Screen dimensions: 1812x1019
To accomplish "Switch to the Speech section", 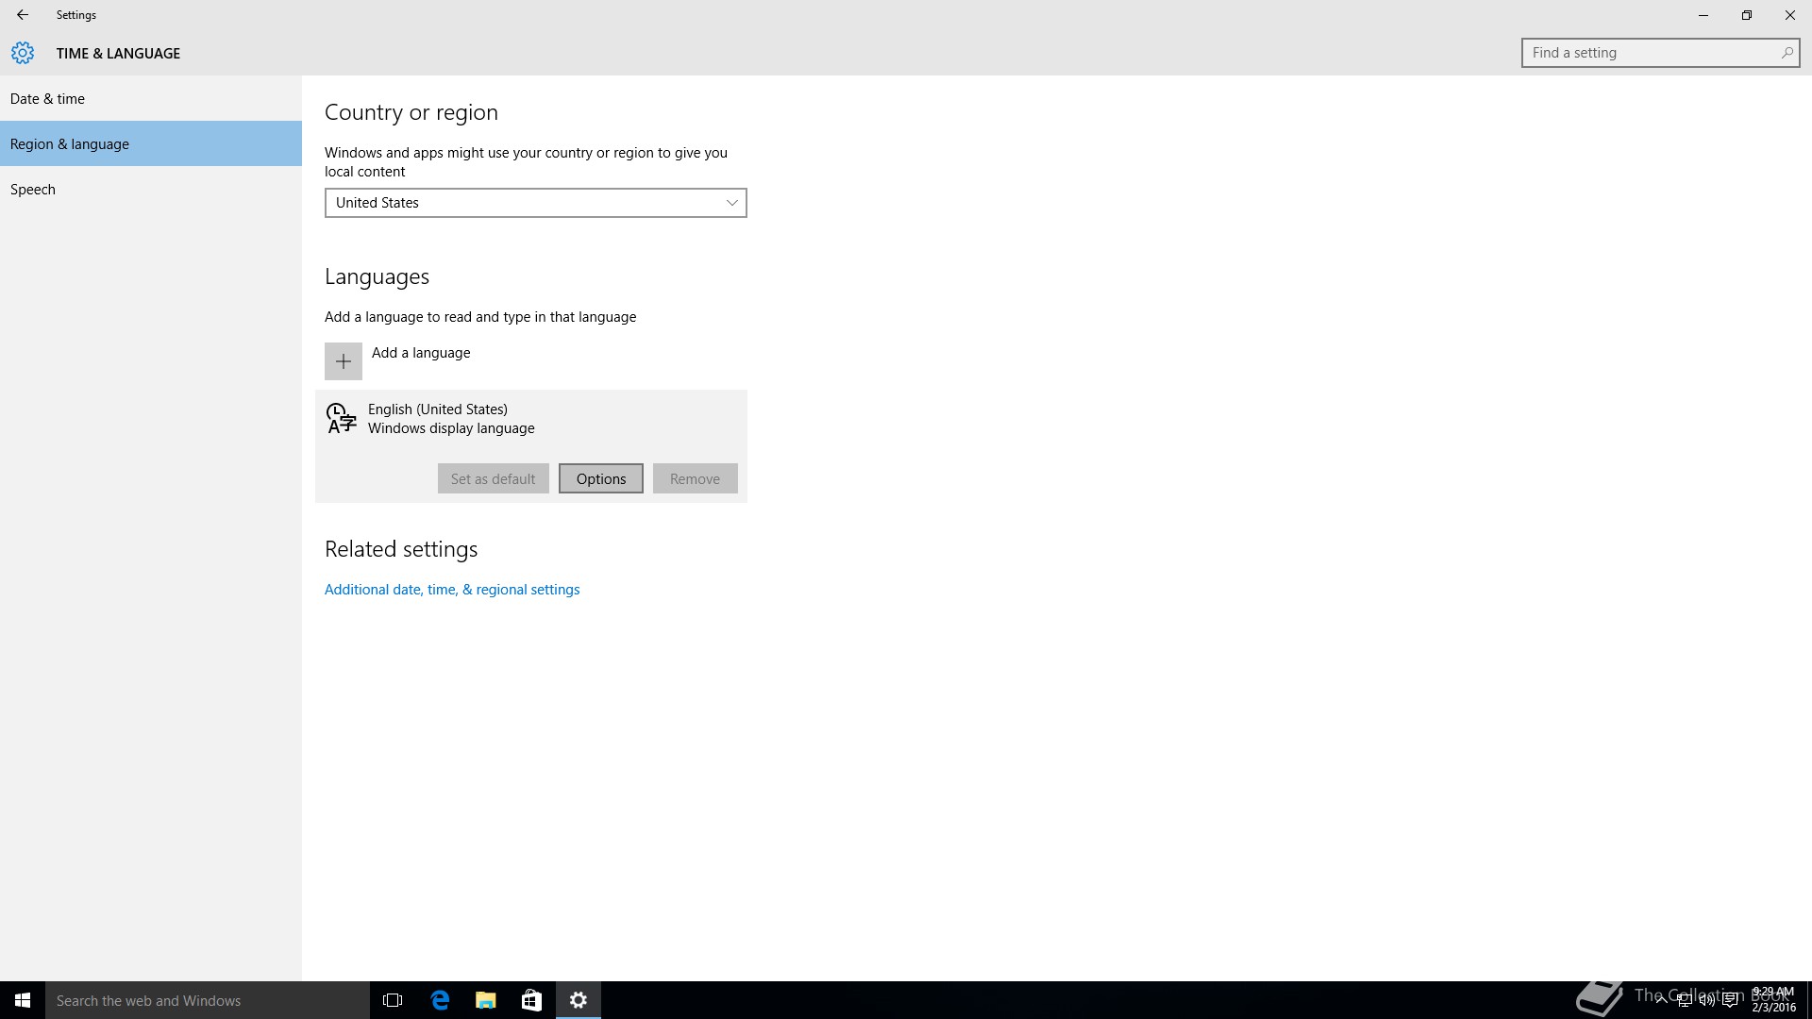I will (x=33, y=190).
